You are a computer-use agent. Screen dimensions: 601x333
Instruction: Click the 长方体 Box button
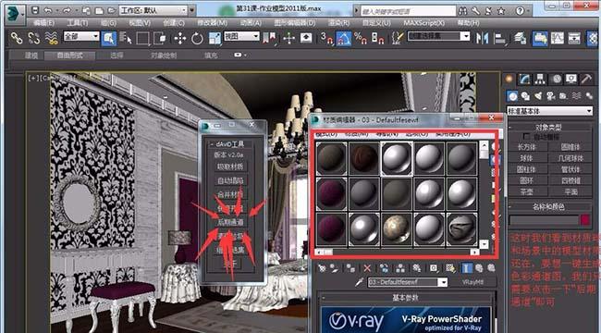click(x=527, y=147)
